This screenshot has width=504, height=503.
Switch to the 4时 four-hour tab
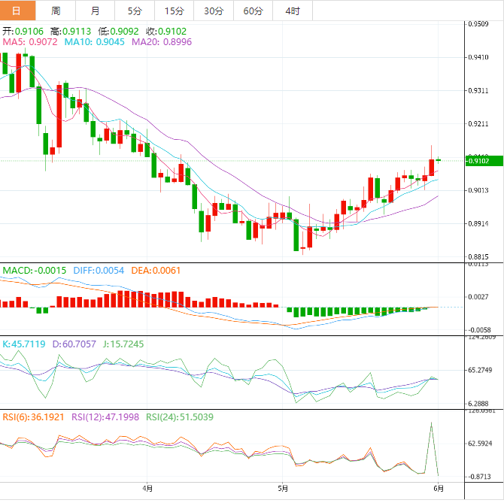(x=293, y=11)
